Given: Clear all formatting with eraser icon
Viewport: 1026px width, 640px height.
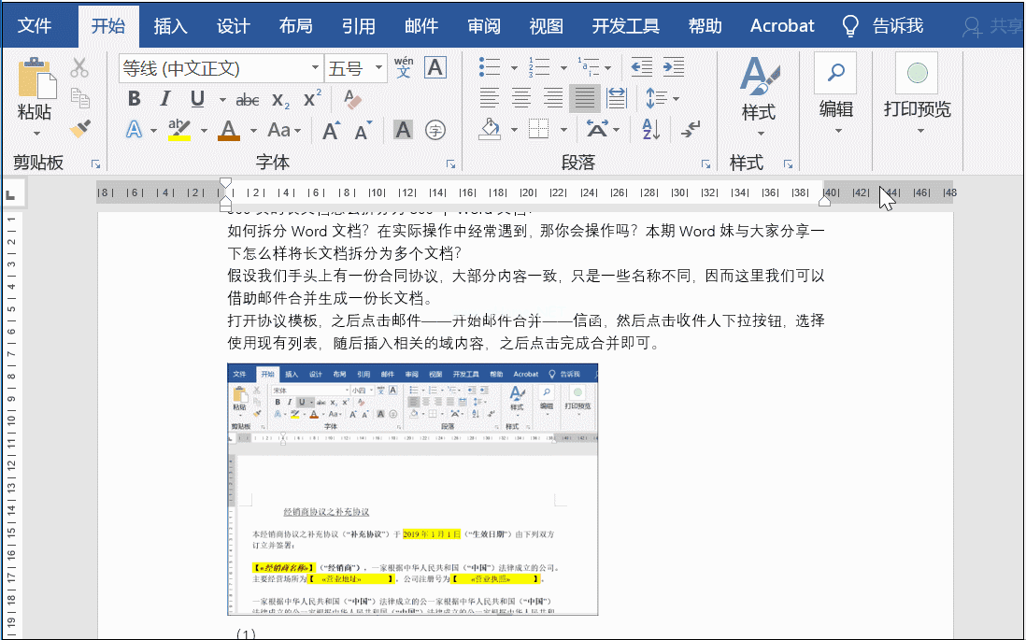Looking at the screenshot, I should click(352, 99).
